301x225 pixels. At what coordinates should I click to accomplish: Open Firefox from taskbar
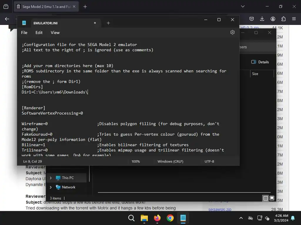click(157, 218)
